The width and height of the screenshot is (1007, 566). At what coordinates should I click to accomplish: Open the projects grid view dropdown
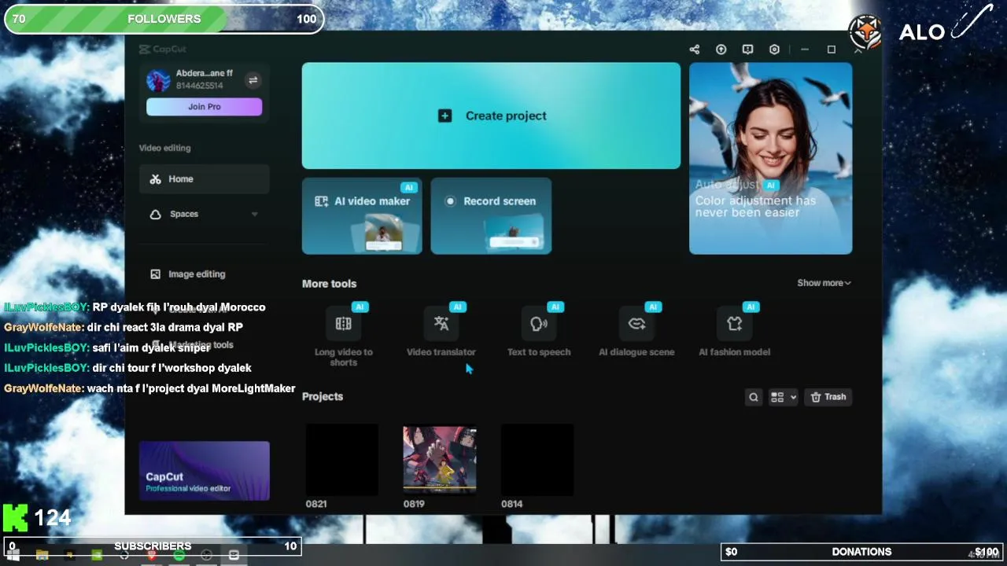[x=783, y=397]
